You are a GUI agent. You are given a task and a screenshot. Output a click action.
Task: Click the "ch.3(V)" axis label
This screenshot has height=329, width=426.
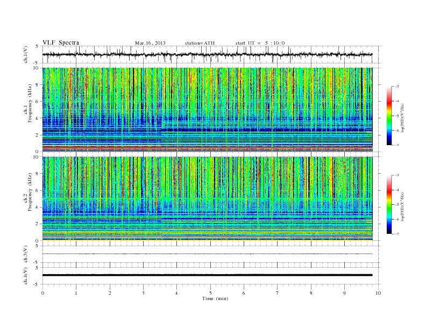[26, 254]
